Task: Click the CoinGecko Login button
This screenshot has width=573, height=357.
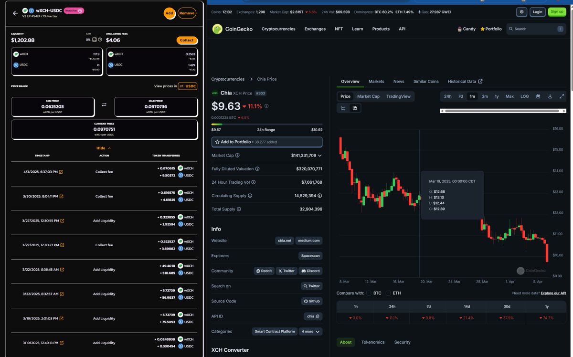Action: (538, 11)
